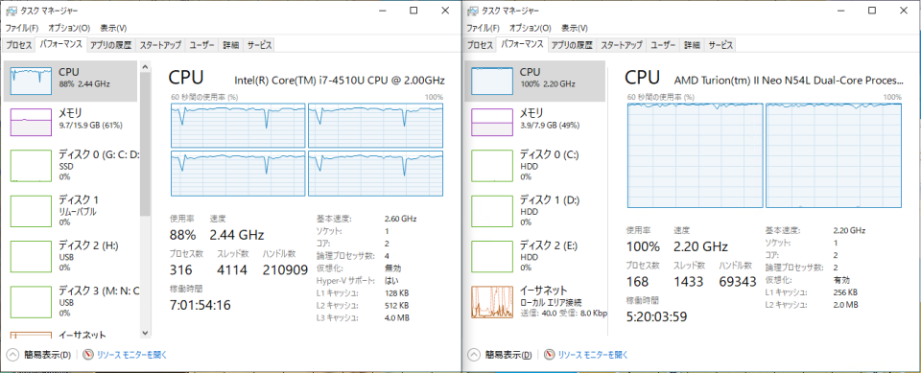
Task: Open 表示(V) menu in left window
Action: tap(113, 28)
